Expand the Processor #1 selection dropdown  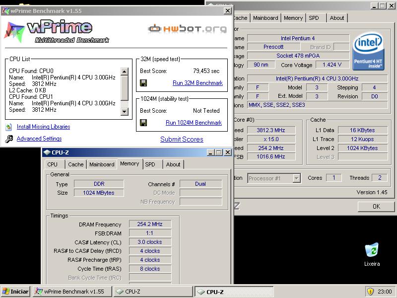[x=296, y=178]
